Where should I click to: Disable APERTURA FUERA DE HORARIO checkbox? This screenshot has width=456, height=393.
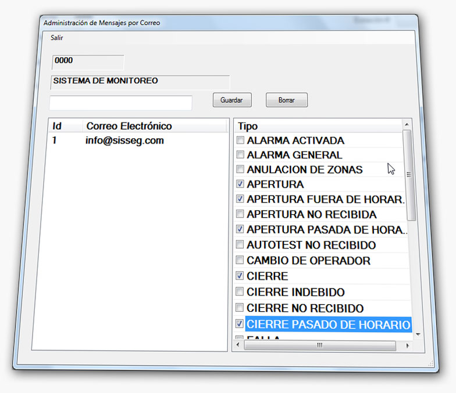pos(240,199)
